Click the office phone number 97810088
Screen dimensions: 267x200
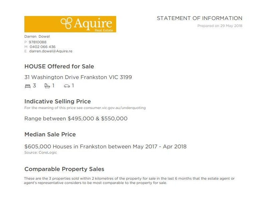[x=37, y=42]
